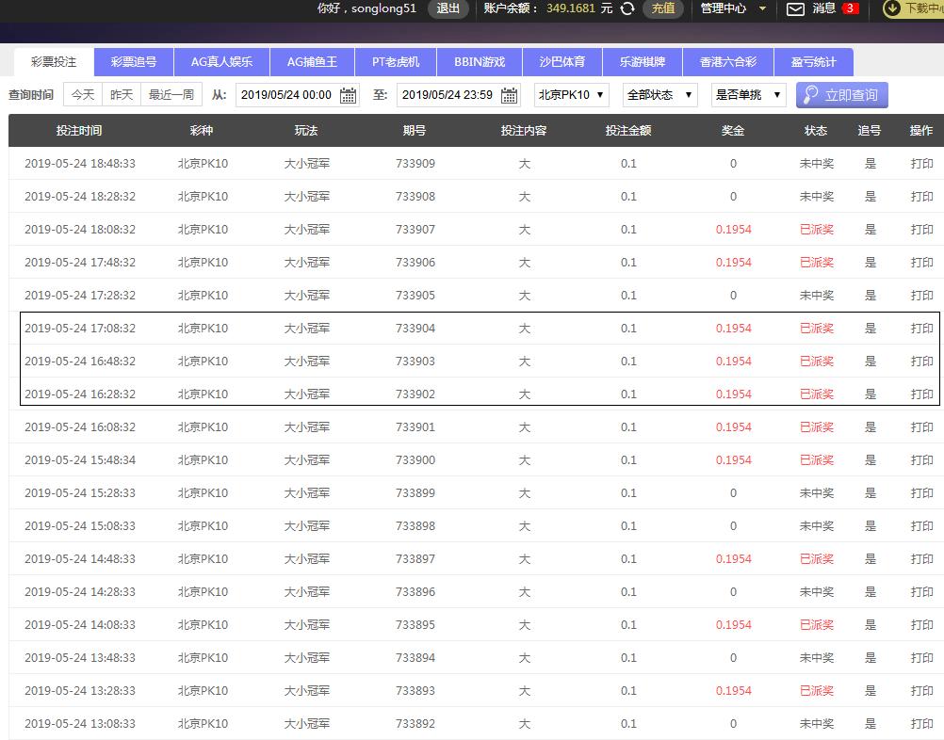Click 打印 for period 733903
Screen dimensions: 944x740
point(921,362)
